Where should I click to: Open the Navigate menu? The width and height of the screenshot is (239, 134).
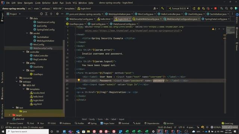point(28,3)
